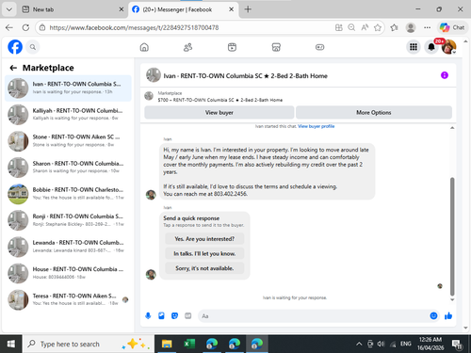This screenshot has width=471, height=353.
Task: Open Copilot Chat button
Action: click(x=452, y=27)
